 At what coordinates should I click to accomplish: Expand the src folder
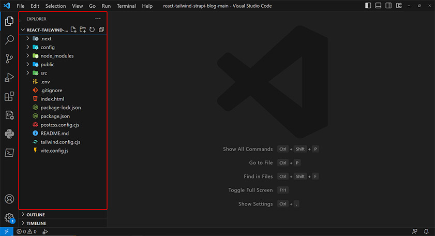click(x=43, y=73)
